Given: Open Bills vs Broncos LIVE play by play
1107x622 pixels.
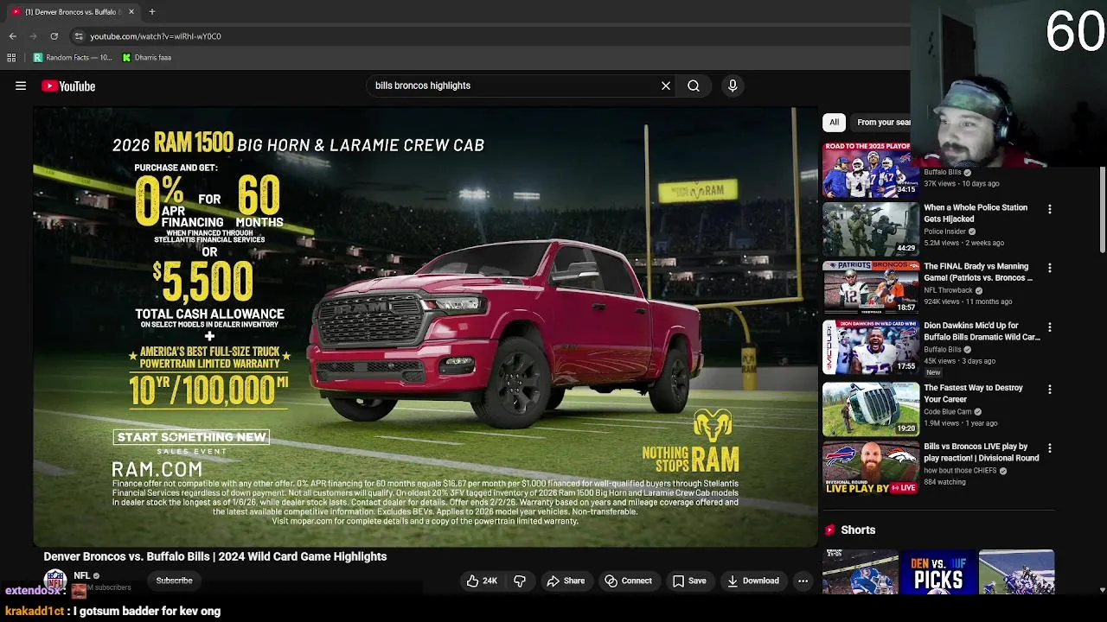Looking at the screenshot, I should click(x=981, y=453).
